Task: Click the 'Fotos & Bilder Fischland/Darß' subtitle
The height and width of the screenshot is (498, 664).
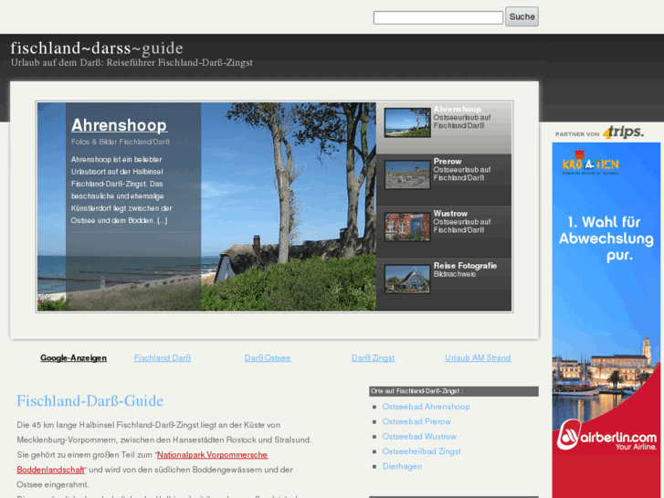Action: click(x=121, y=142)
